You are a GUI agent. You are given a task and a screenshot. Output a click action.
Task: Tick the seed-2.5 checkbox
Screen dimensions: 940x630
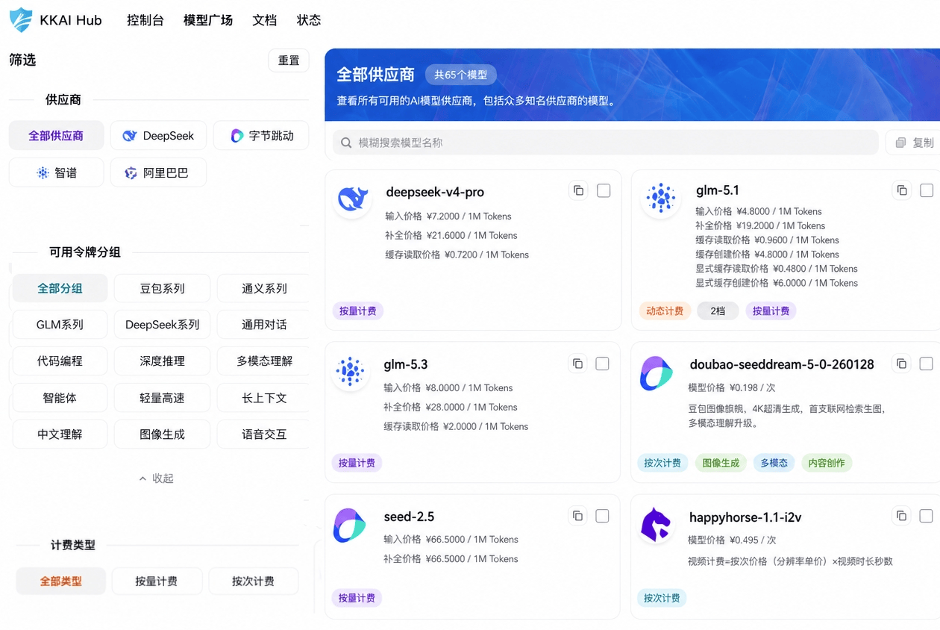click(602, 516)
